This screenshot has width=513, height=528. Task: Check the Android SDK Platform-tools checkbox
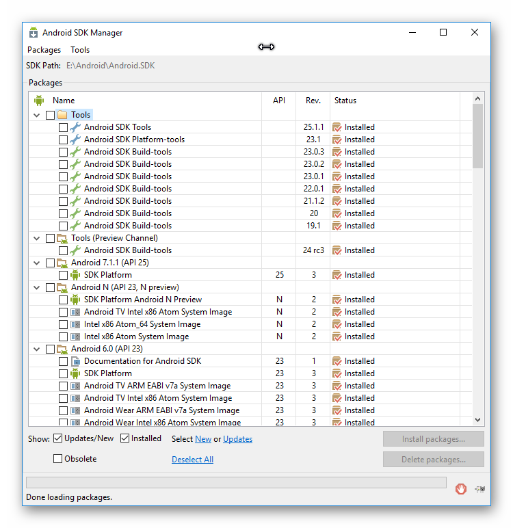click(x=64, y=140)
